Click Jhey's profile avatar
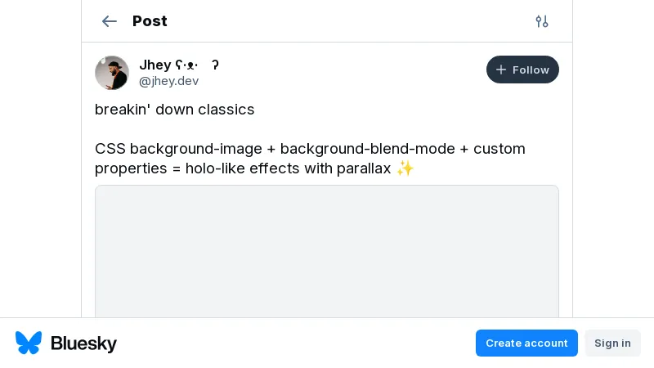This screenshot has width=654, height=368. (112, 73)
